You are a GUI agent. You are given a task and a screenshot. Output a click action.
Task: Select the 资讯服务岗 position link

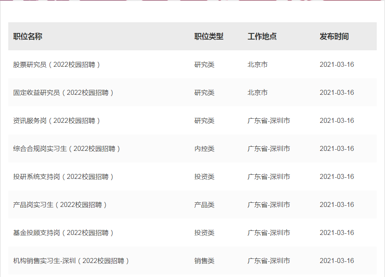tap(57, 121)
